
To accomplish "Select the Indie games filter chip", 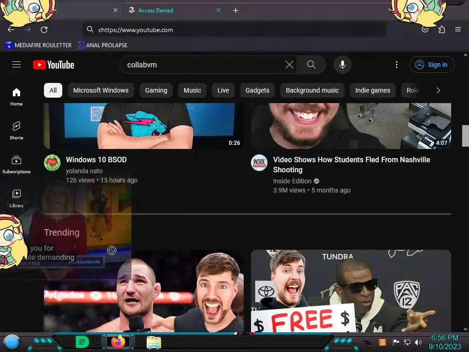I will [373, 90].
